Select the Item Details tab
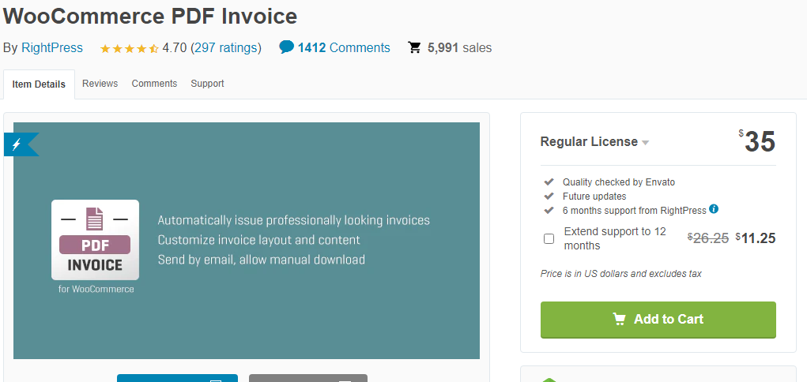807x382 pixels. (x=39, y=84)
